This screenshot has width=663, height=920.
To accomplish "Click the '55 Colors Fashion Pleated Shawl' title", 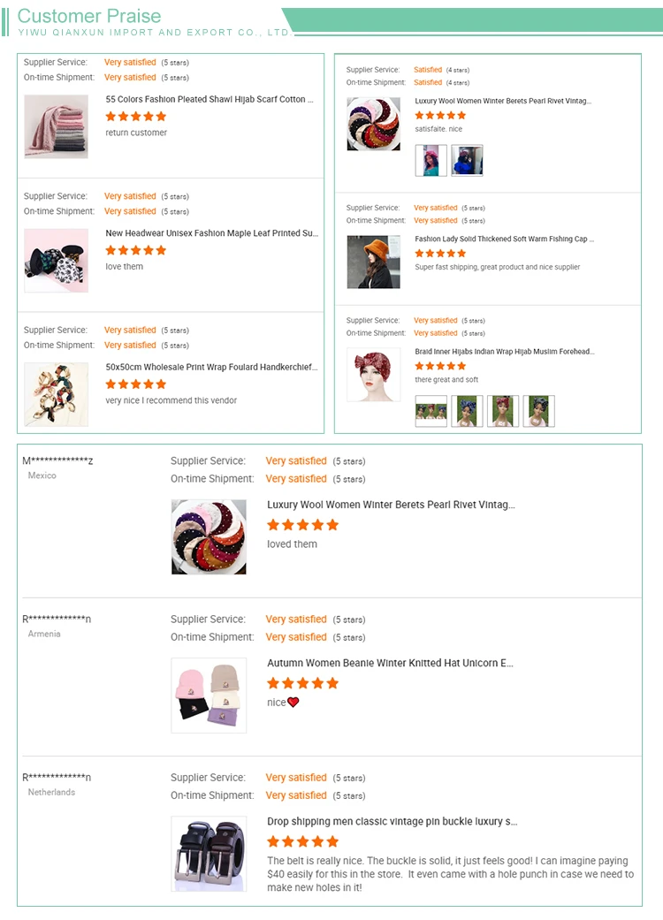I will pos(210,99).
